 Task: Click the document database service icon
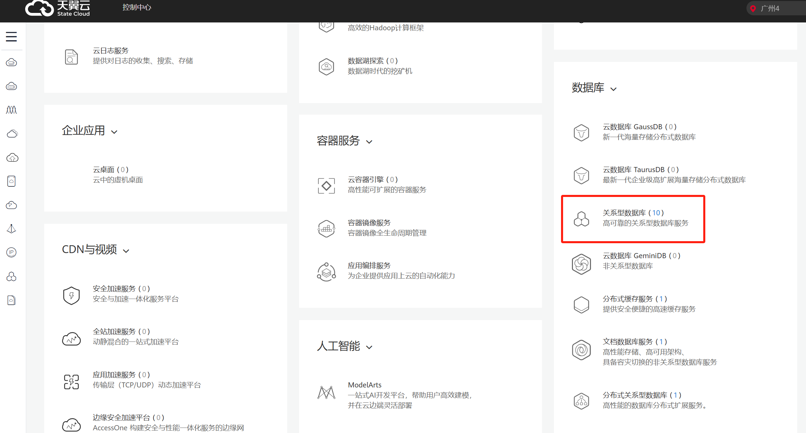581,350
